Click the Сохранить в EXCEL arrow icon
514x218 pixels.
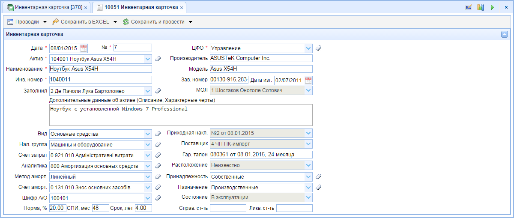pyautogui.click(x=56, y=22)
